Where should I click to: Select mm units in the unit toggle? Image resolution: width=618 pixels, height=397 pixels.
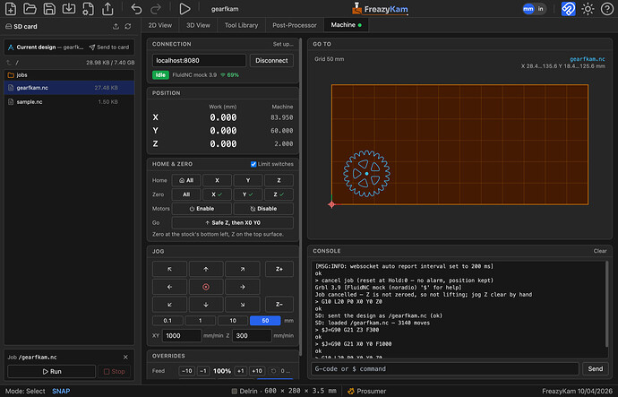[x=528, y=9]
